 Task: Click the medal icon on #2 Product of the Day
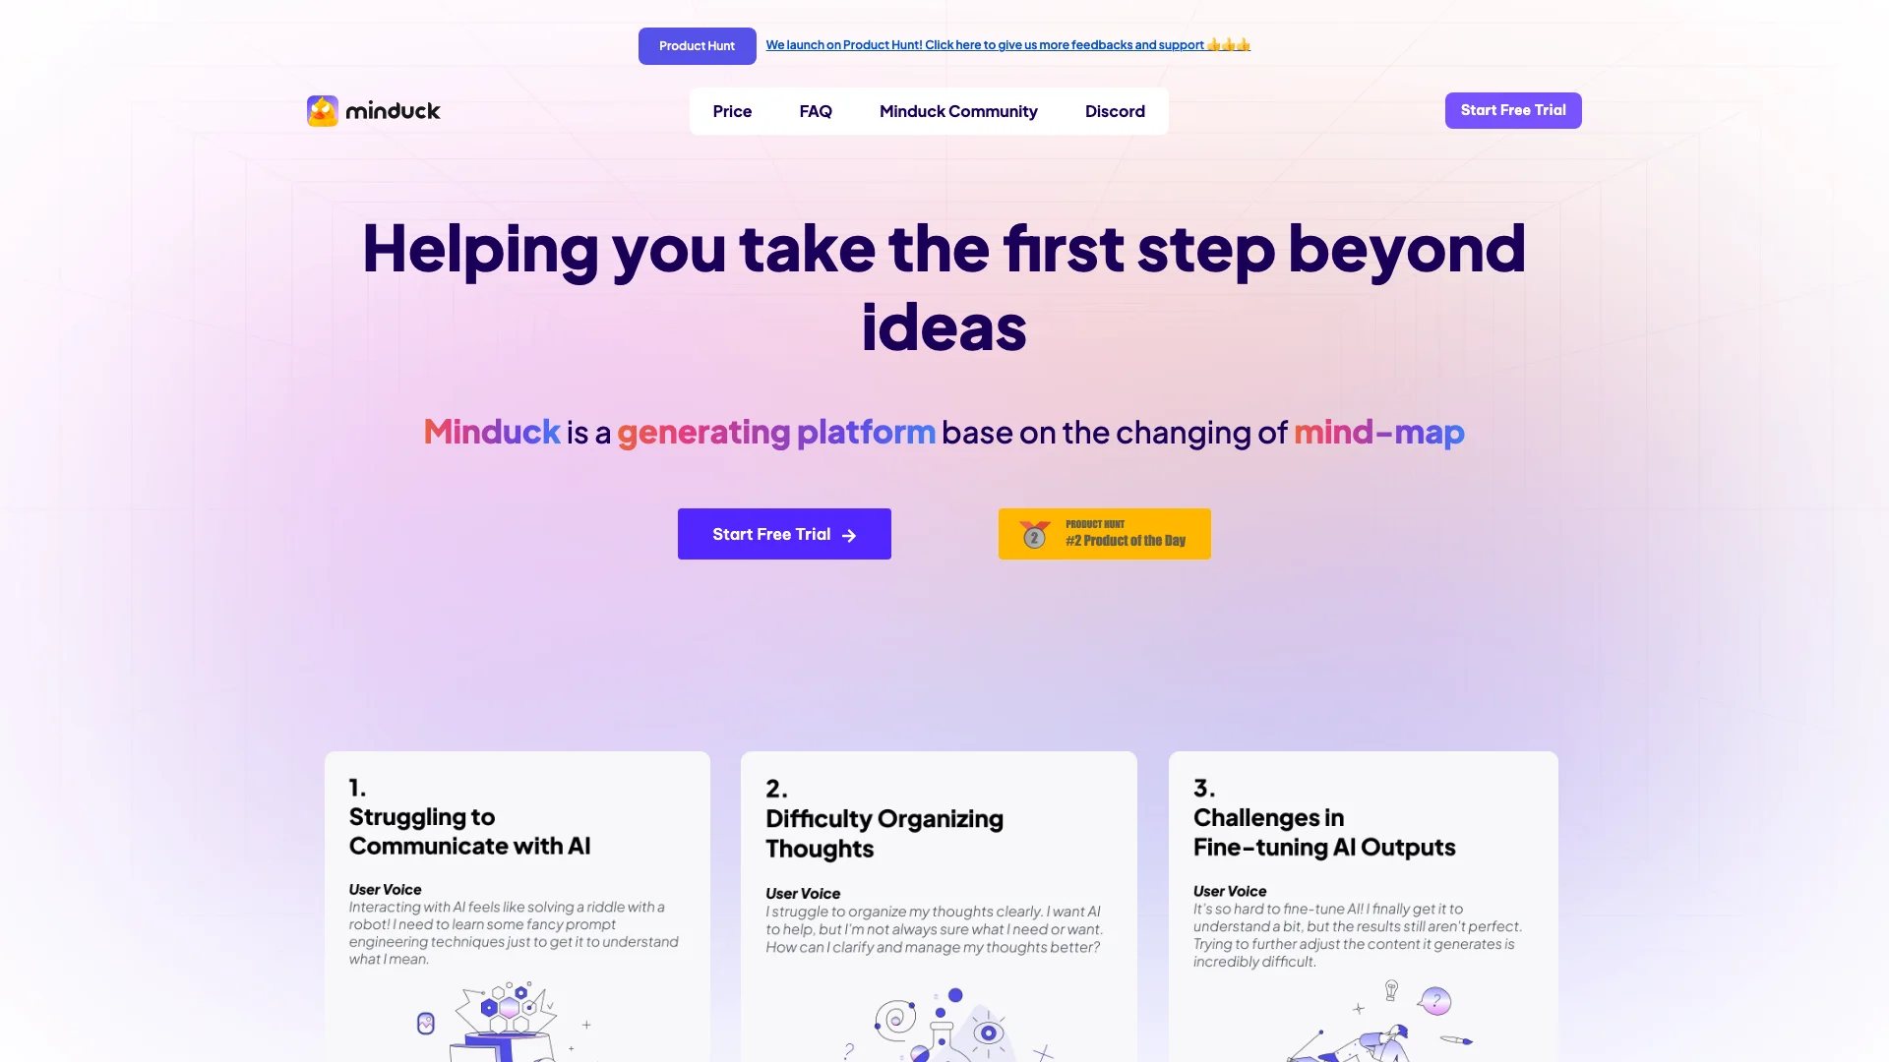[1033, 533]
